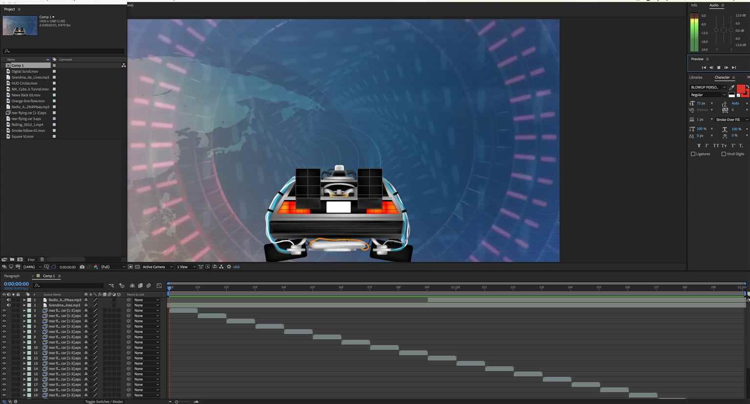Expand layer 5 properties triangle
Image resolution: width=750 pixels, height=404 pixels.
[x=24, y=321]
